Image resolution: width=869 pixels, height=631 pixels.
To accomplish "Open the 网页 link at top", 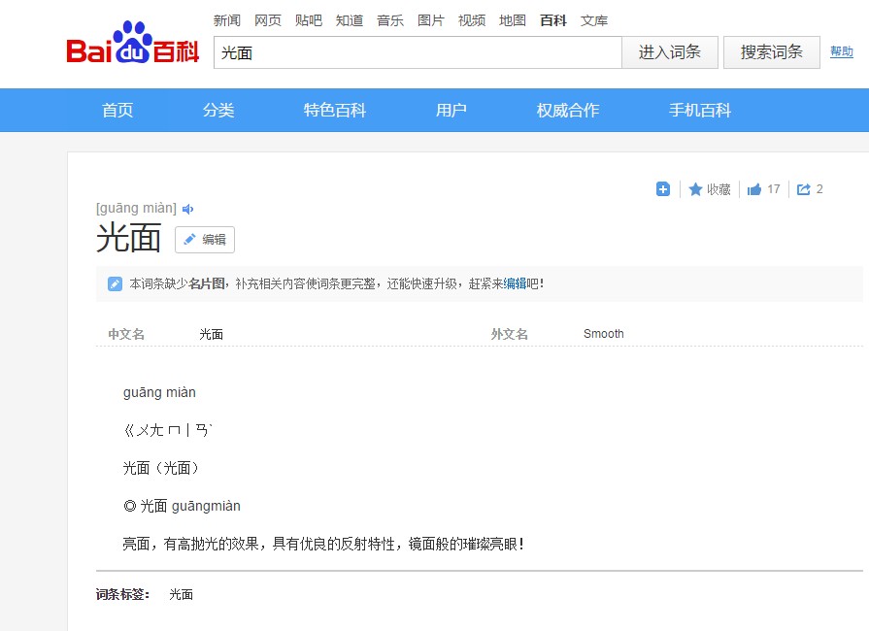I will tap(268, 20).
